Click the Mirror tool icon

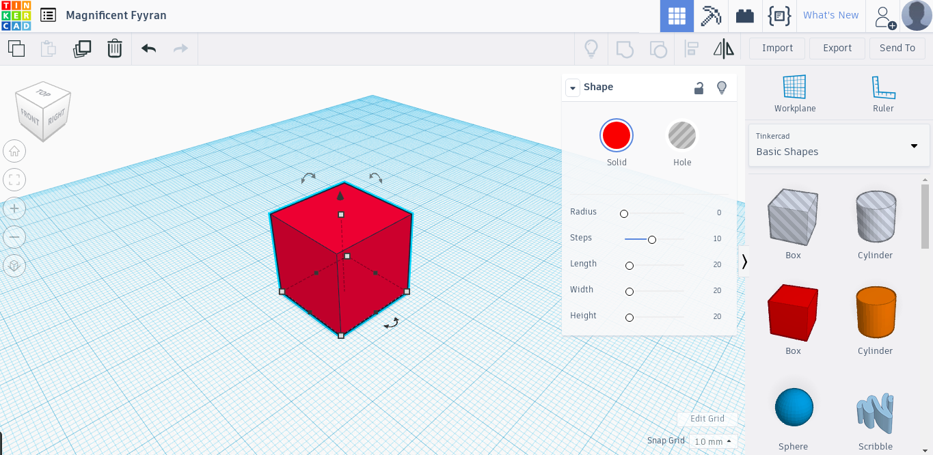[723, 49]
